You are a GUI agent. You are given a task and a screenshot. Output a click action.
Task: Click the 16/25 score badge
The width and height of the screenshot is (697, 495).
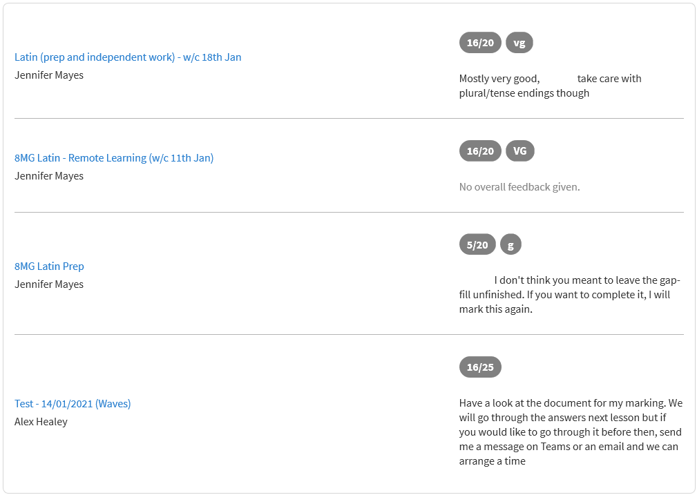pyautogui.click(x=480, y=367)
